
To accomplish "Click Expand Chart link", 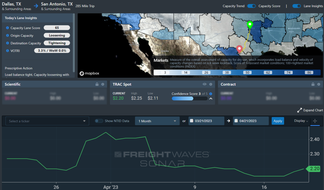I will point(313,110).
